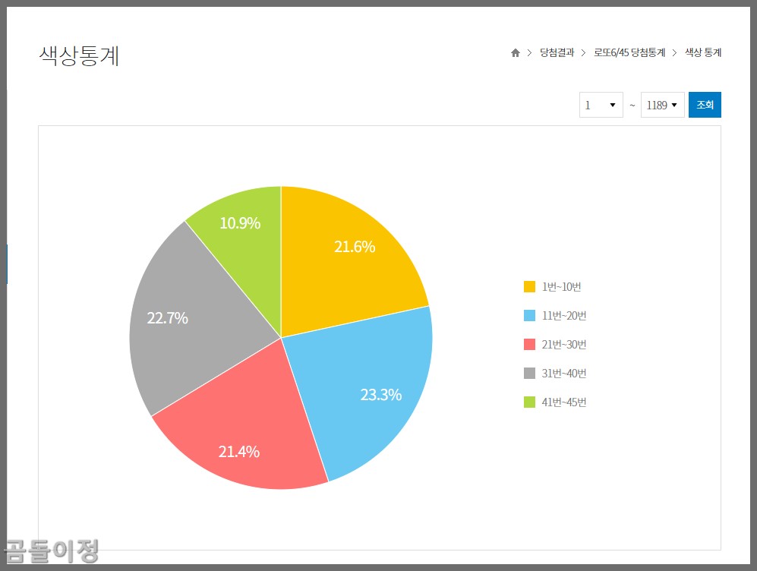Expand the first draw number selector arrow
Screen dimensions: 757x571
614,105
